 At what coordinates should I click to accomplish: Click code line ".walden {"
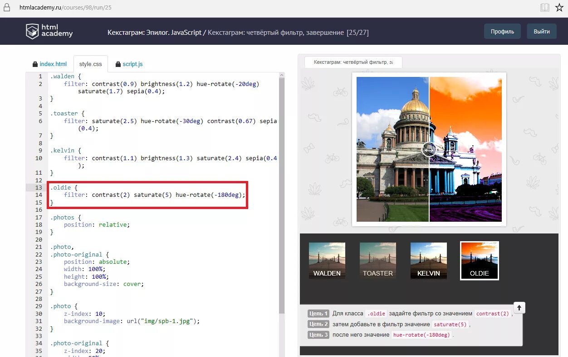(x=66, y=76)
